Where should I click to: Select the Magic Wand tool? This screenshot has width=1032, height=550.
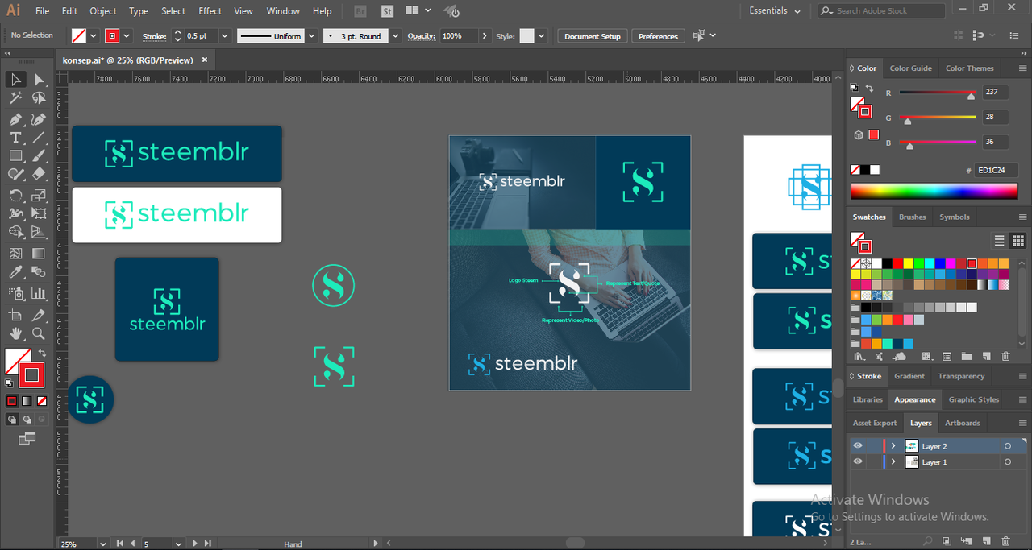(x=15, y=98)
